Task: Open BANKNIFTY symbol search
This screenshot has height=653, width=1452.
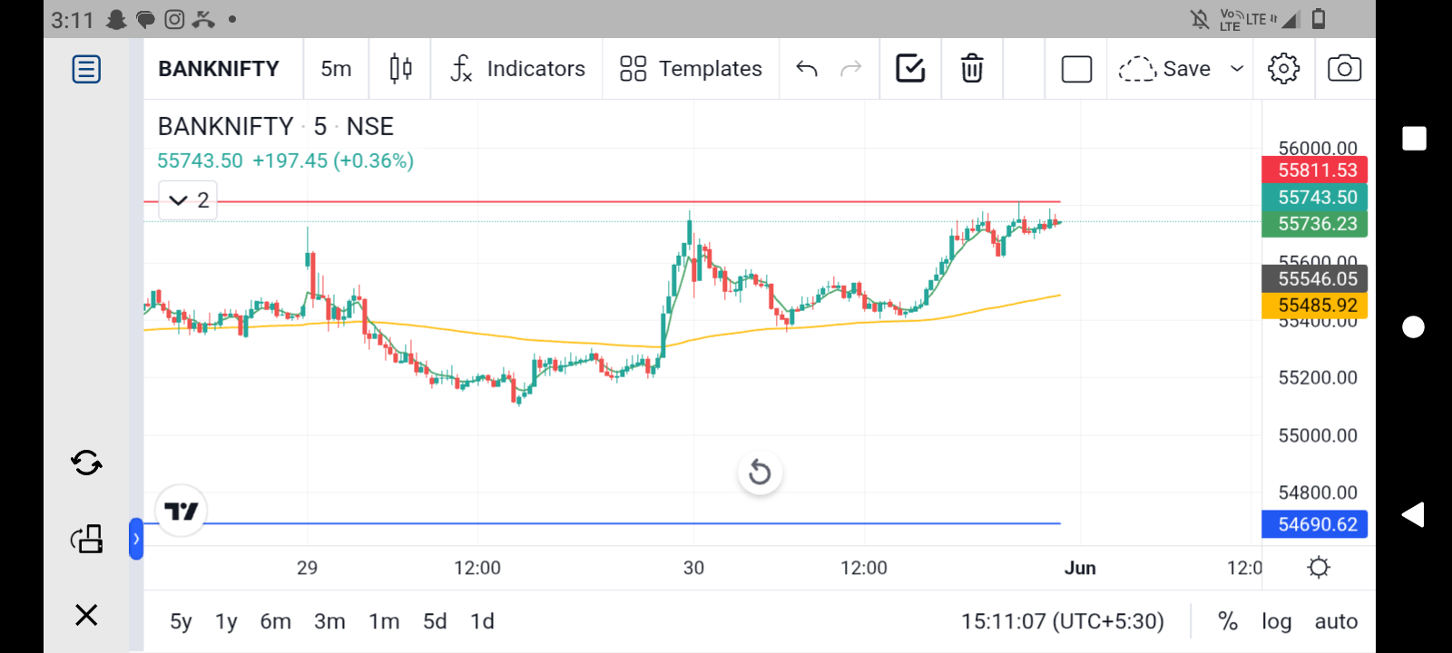Action: 219,69
